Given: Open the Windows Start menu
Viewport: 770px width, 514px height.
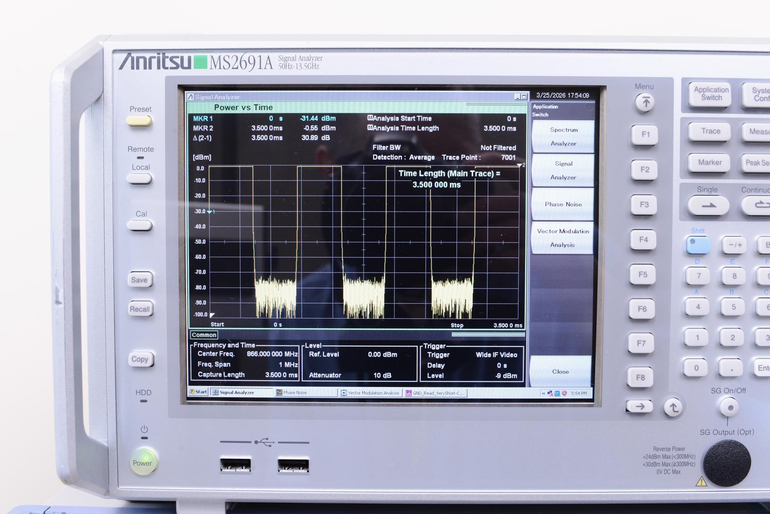Looking at the screenshot, I should click(x=198, y=392).
